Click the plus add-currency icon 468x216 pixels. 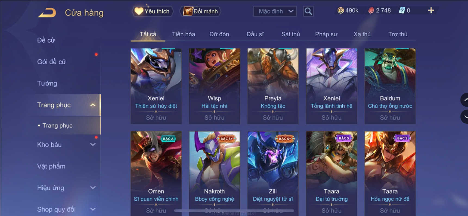point(431,11)
